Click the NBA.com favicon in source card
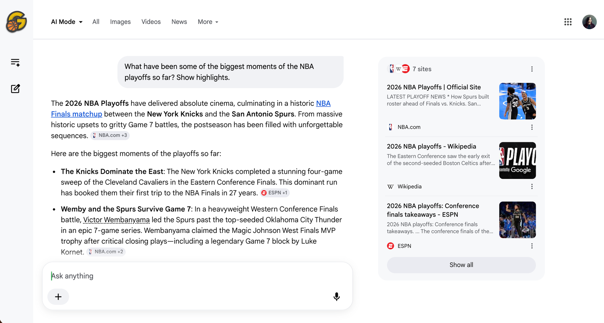 pos(390,127)
